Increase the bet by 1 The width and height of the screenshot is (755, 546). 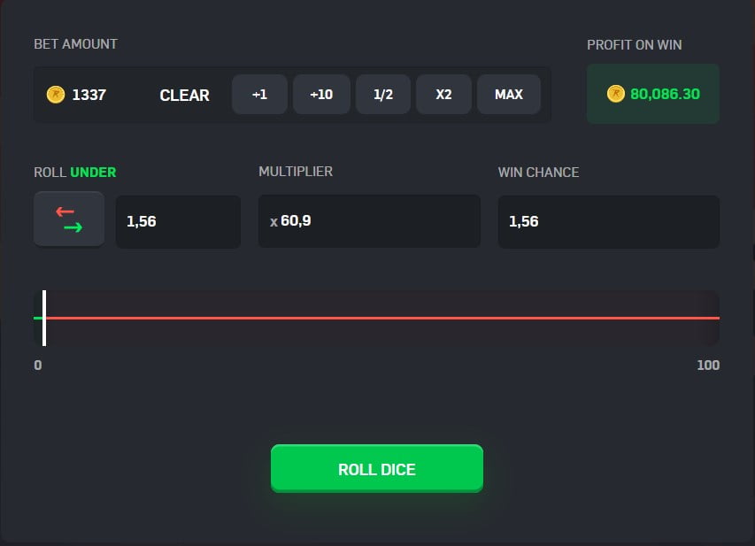pyautogui.click(x=259, y=94)
